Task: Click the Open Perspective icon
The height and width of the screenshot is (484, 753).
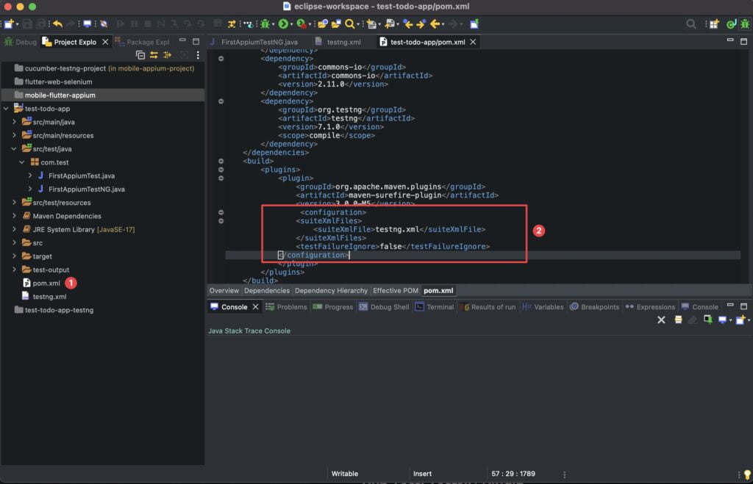Action: pos(713,24)
